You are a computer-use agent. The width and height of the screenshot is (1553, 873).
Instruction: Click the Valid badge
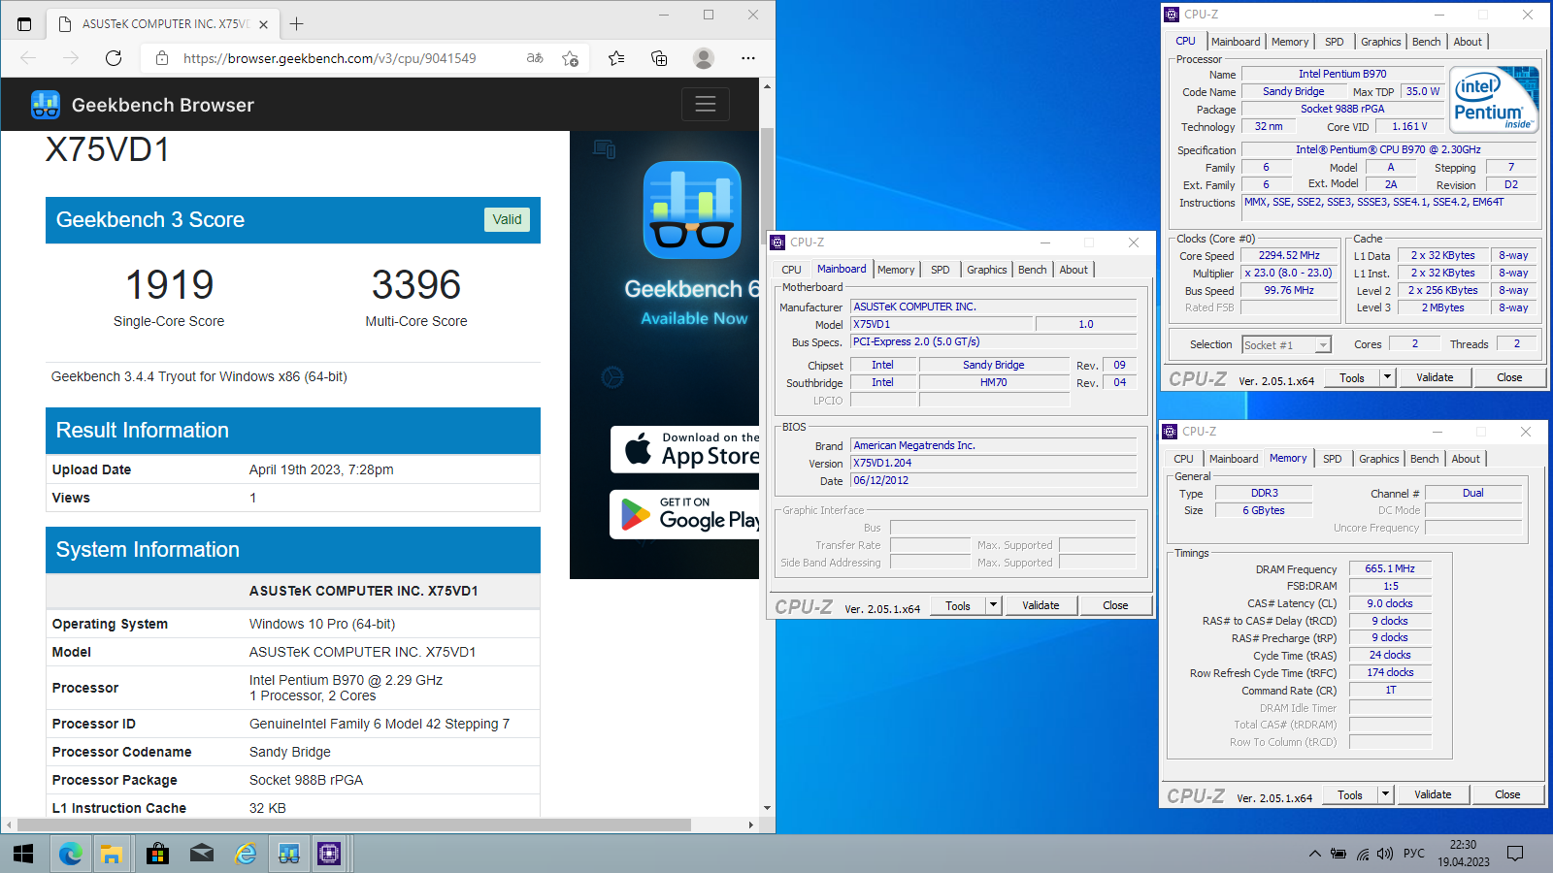point(507,219)
